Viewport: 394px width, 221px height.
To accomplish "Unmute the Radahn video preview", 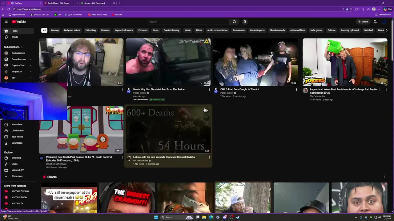I will coord(206,110).
